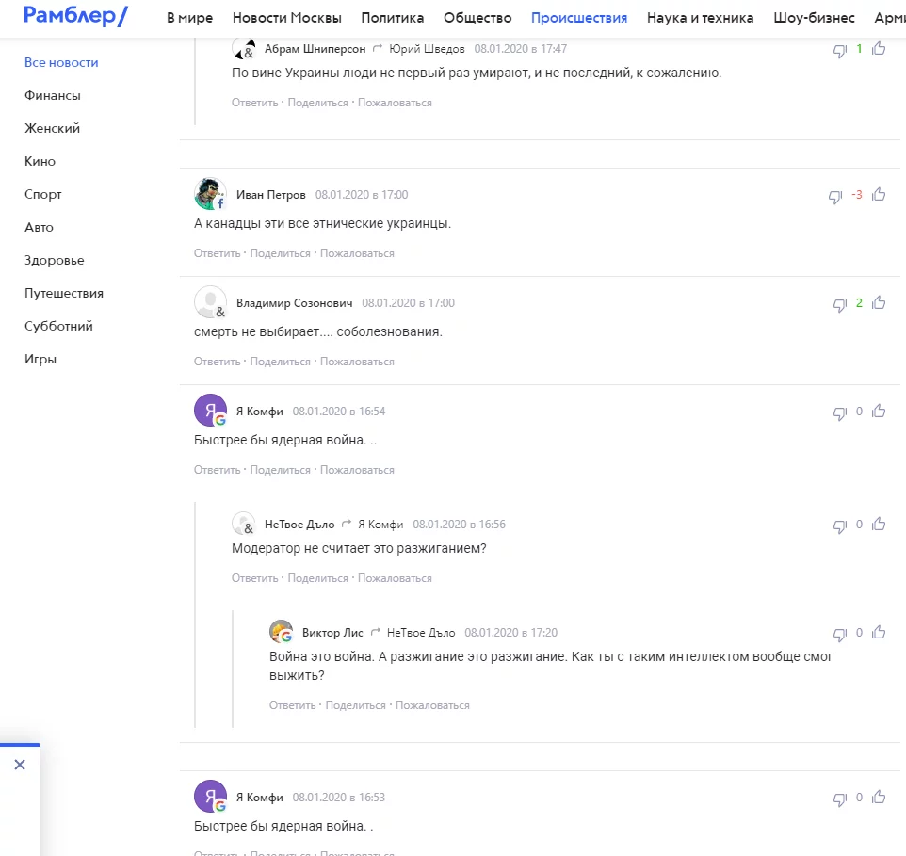
Task: Reply to Иван Петров via Ответить
Action: (217, 253)
